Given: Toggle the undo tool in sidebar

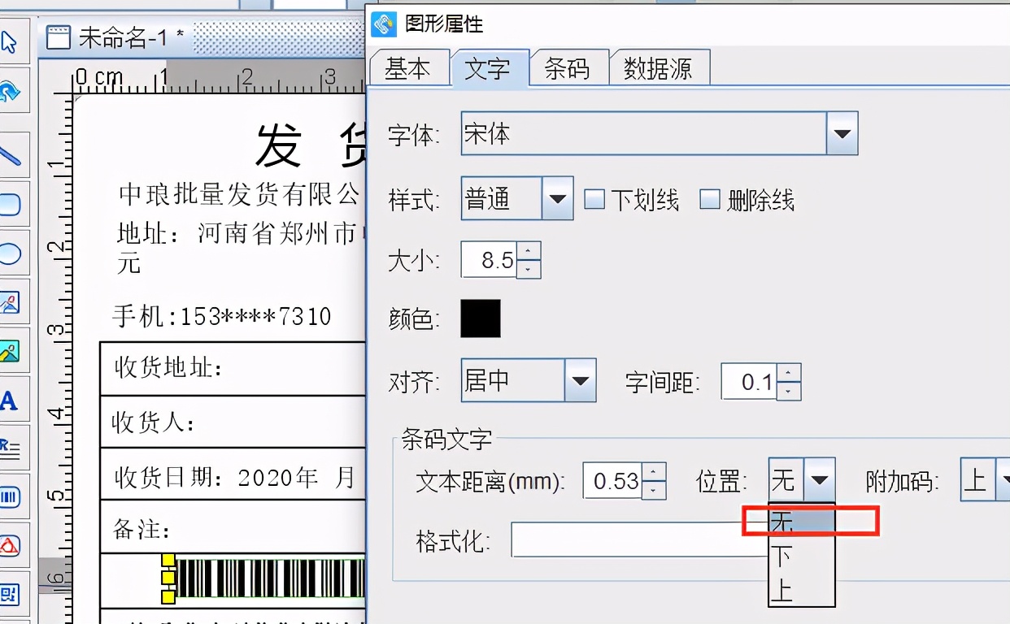Looking at the screenshot, I should pyautogui.click(x=12, y=91).
